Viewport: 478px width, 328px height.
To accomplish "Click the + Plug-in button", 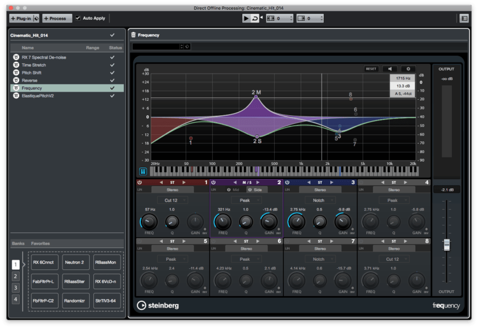I will (x=21, y=19).
